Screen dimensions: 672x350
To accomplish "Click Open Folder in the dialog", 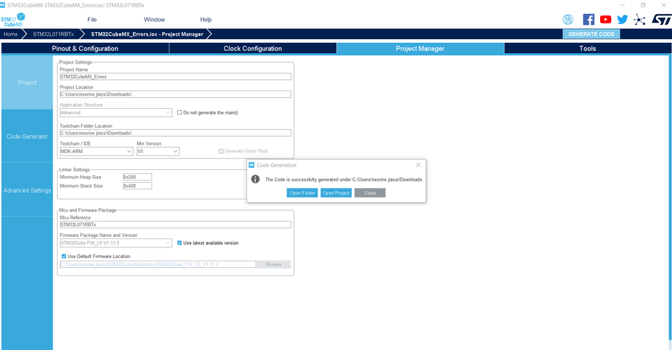I will coord(302,193).
